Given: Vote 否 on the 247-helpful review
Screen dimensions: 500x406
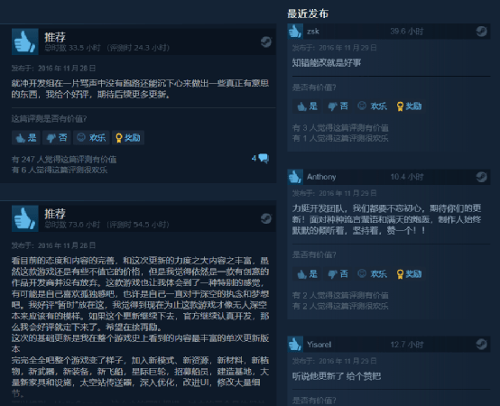Looking at the screenshot, I should point(57,138).
